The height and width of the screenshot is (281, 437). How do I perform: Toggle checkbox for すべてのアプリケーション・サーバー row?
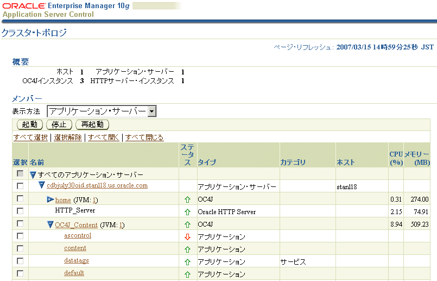pyautogui.click(x=20, y=173)
